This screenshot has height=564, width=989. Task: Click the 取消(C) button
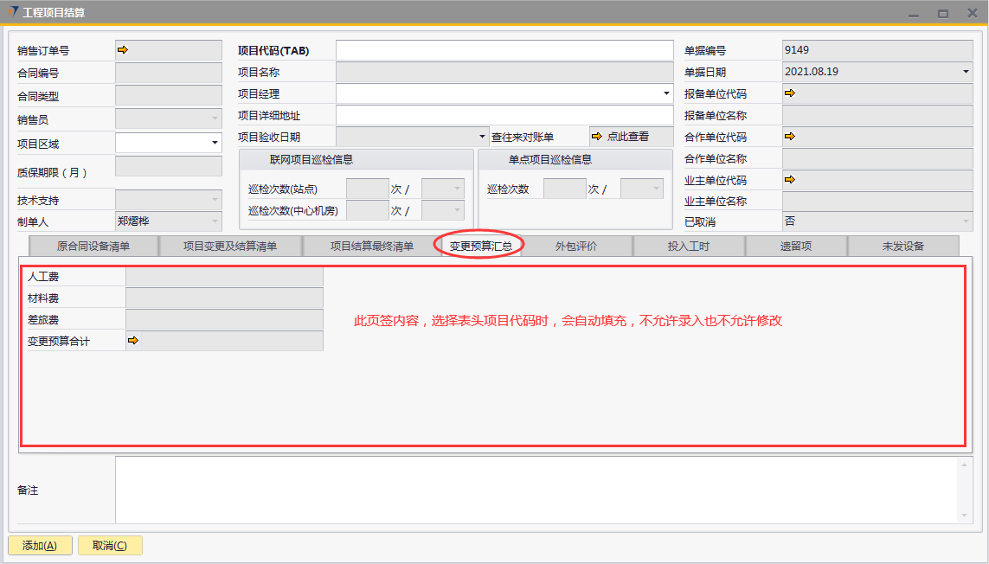[x=110, y=546]
